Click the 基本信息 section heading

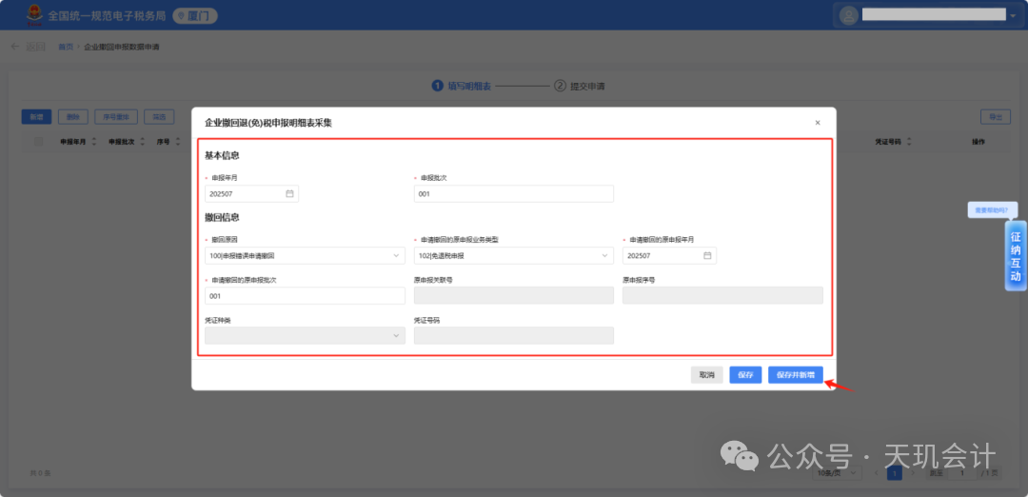[222, 156]
